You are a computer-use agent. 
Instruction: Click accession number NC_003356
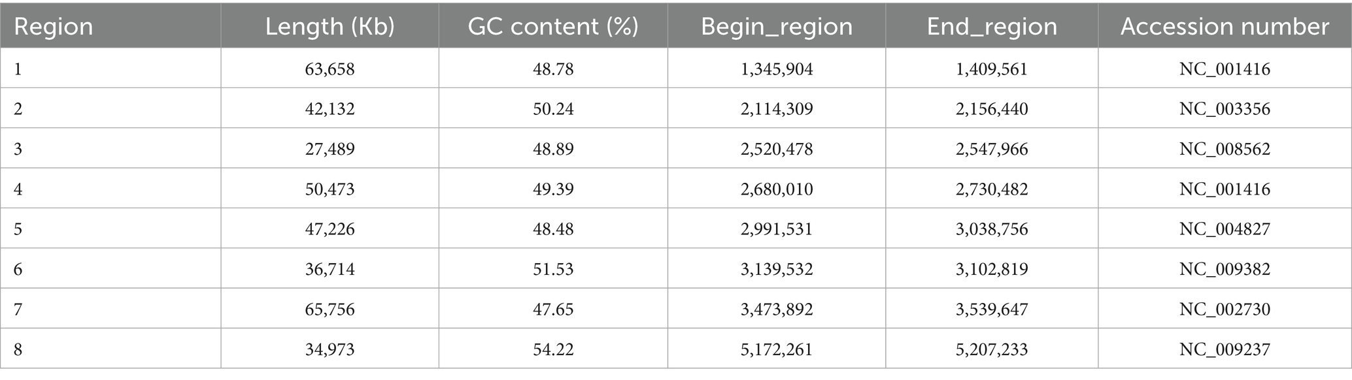1225,109
